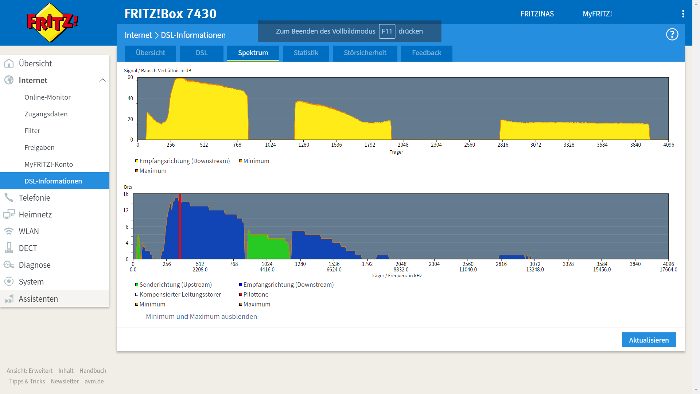Open Online-Monitor in the sidebar
700x394 pixels.
(x=47, y=97)
